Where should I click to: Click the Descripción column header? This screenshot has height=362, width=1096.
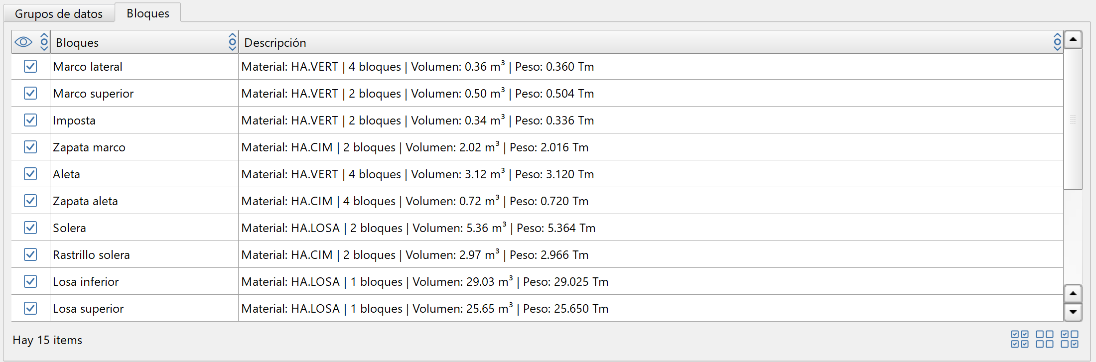point(598,42)
